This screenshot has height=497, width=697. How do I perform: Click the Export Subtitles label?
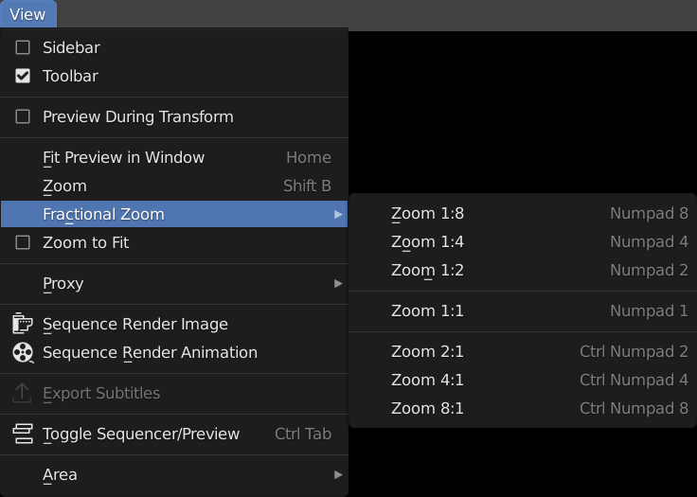[101, 394]
